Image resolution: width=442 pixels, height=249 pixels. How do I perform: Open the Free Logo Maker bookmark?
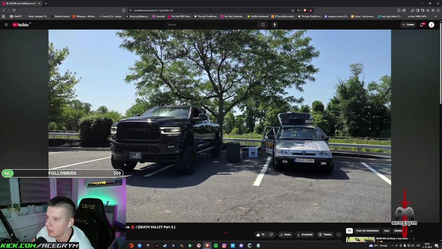pos(390,16)
